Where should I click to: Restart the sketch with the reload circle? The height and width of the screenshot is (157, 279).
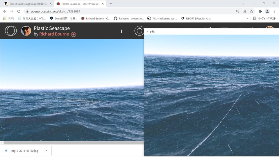click(139, 31)
